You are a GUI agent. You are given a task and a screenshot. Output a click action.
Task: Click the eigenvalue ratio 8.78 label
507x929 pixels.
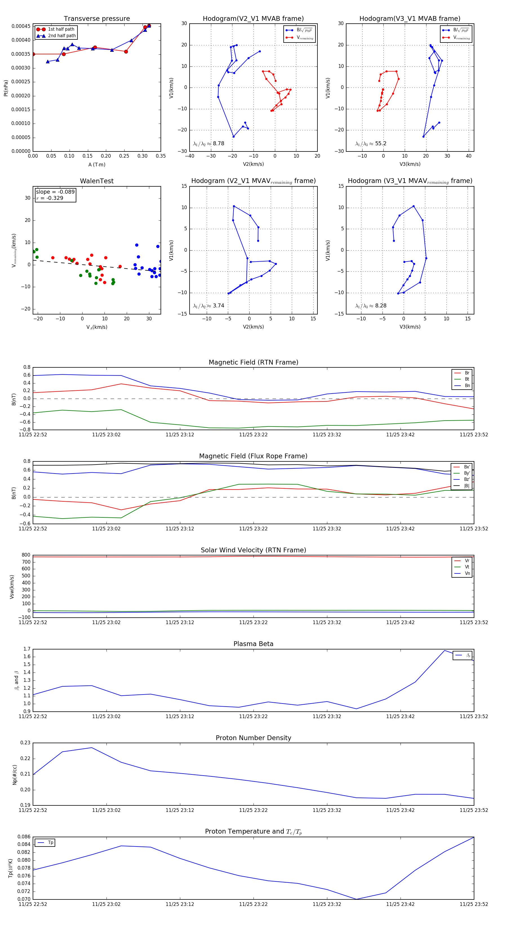208,144
